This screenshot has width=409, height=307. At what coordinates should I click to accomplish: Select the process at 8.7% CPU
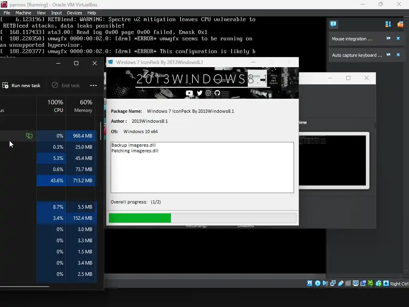pos(48,207)
